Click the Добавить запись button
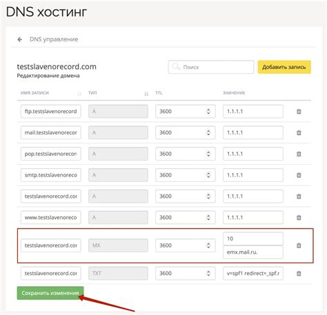The width and height of the screenshot is (327, 315). (284, 67)
